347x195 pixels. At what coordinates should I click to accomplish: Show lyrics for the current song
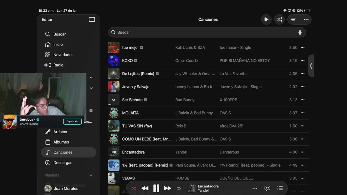(x=267, y=188)
